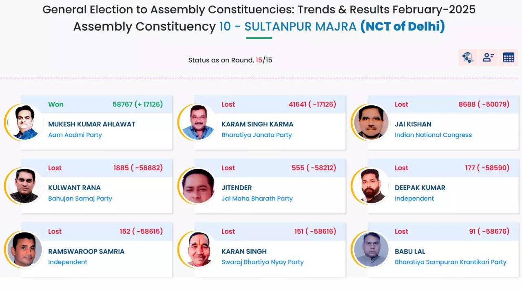Select the winner's 58767 vote count
Image resolution: width=522 pixels, height=293 pixels.
123,104
